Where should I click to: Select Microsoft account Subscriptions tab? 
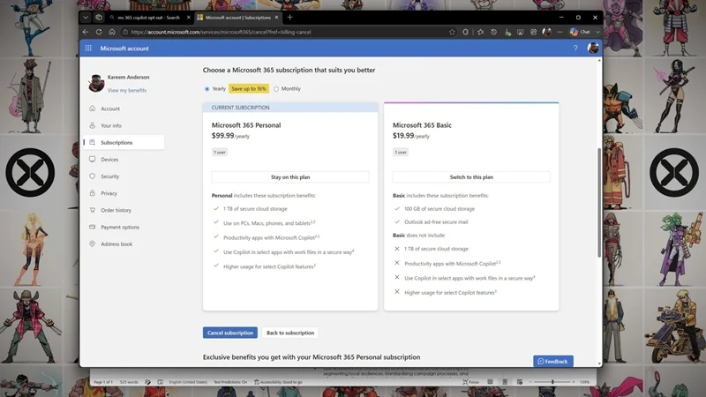coord(237,18)
